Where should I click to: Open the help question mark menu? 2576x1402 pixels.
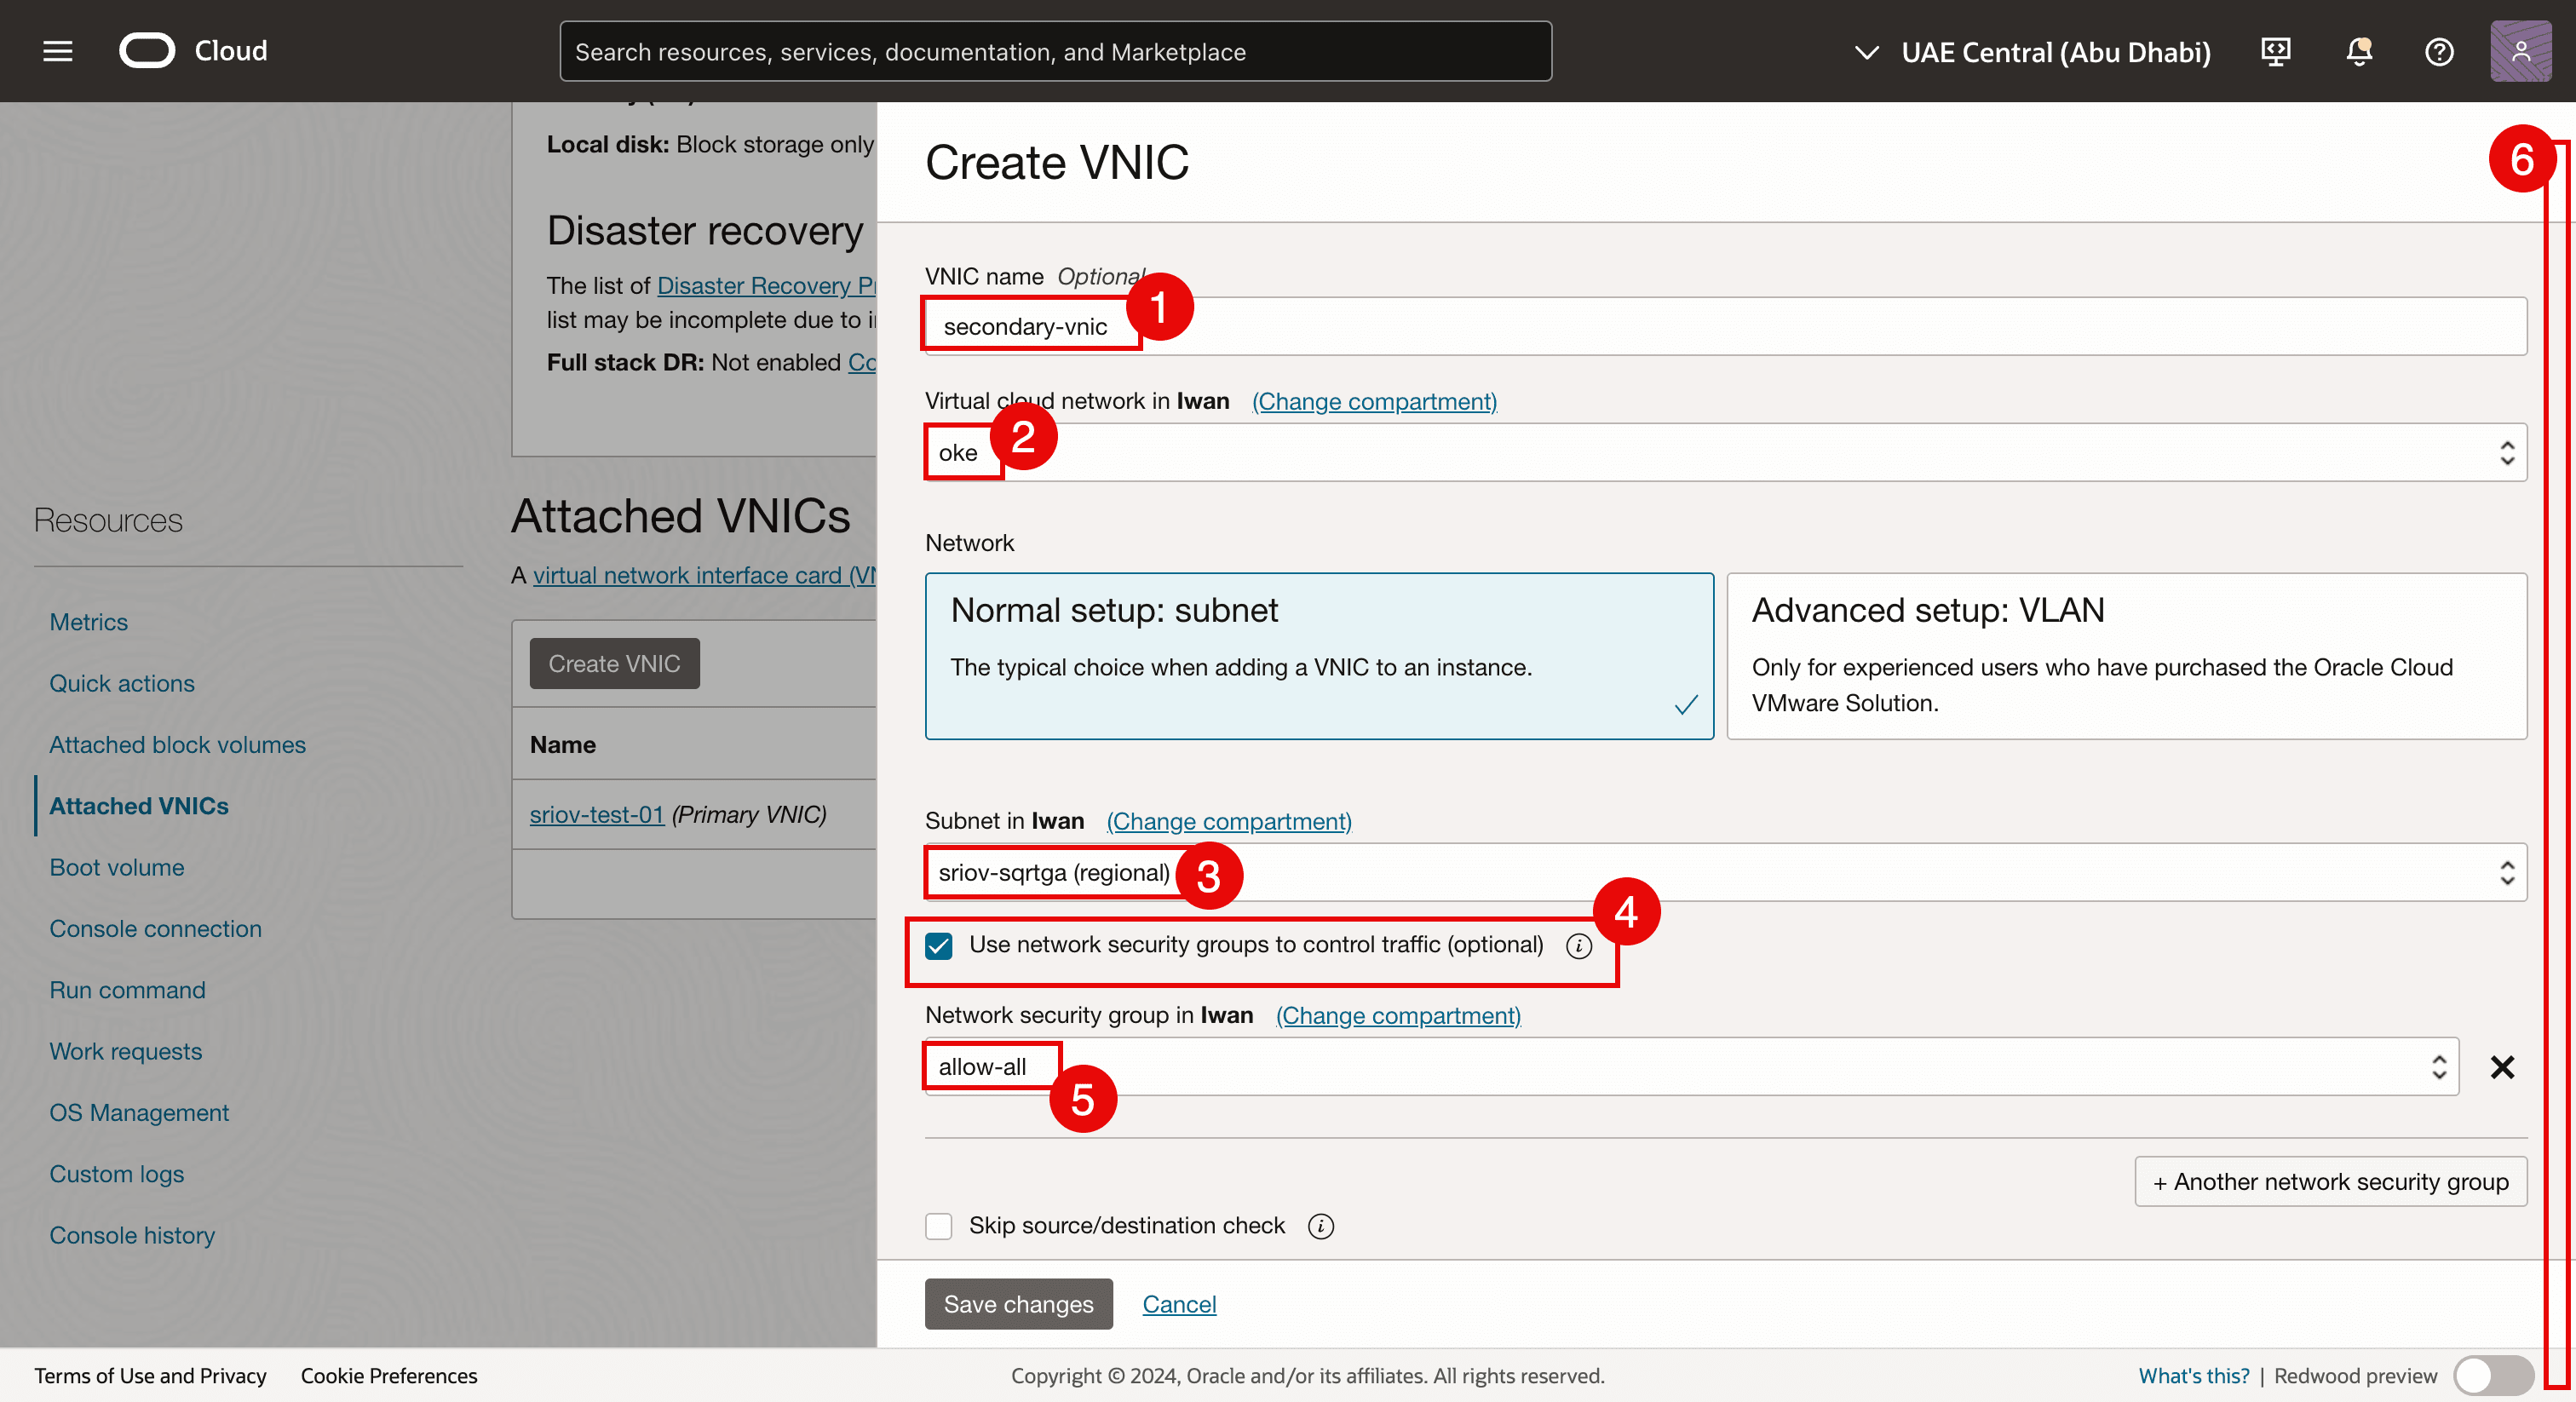point(2439,51)
